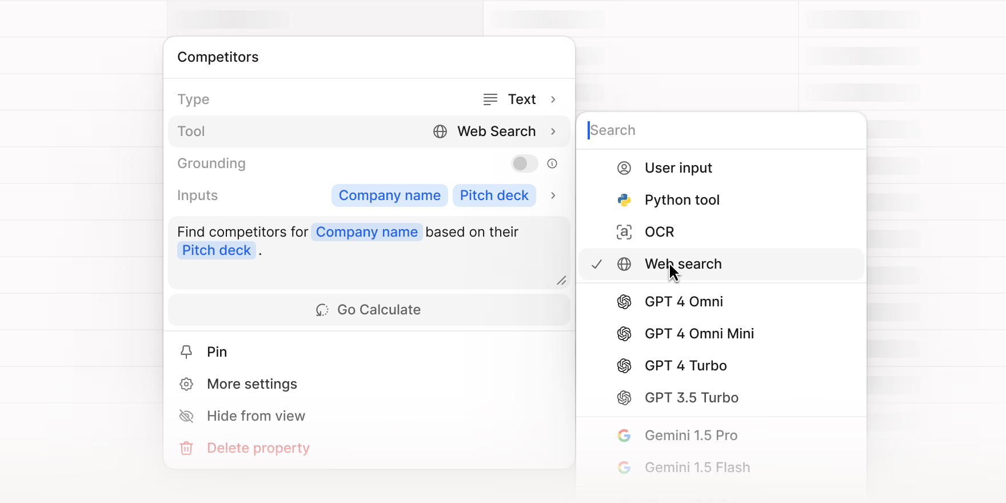Screen dimensions: 1006x503
Task: Click the Hide from view eye icon
Action: pyautogui.click(x=186, y=416)
